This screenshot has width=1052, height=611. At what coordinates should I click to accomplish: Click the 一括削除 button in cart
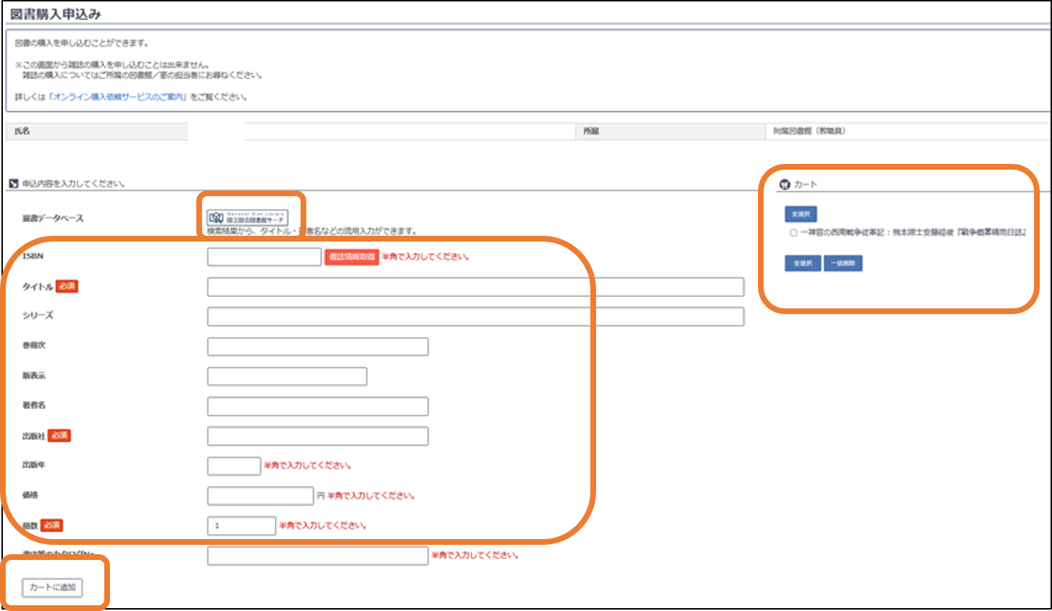coord(843,263)
